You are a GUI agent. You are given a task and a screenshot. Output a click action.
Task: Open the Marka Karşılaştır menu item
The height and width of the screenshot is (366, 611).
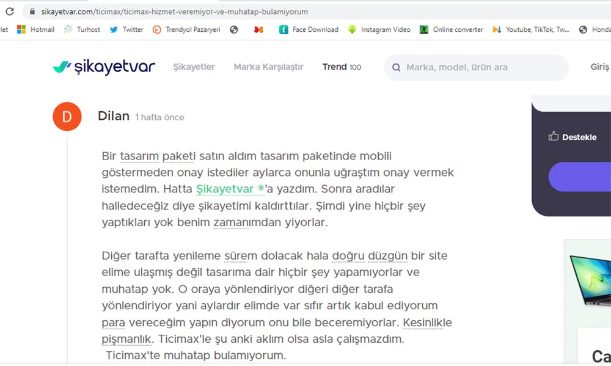268,67
